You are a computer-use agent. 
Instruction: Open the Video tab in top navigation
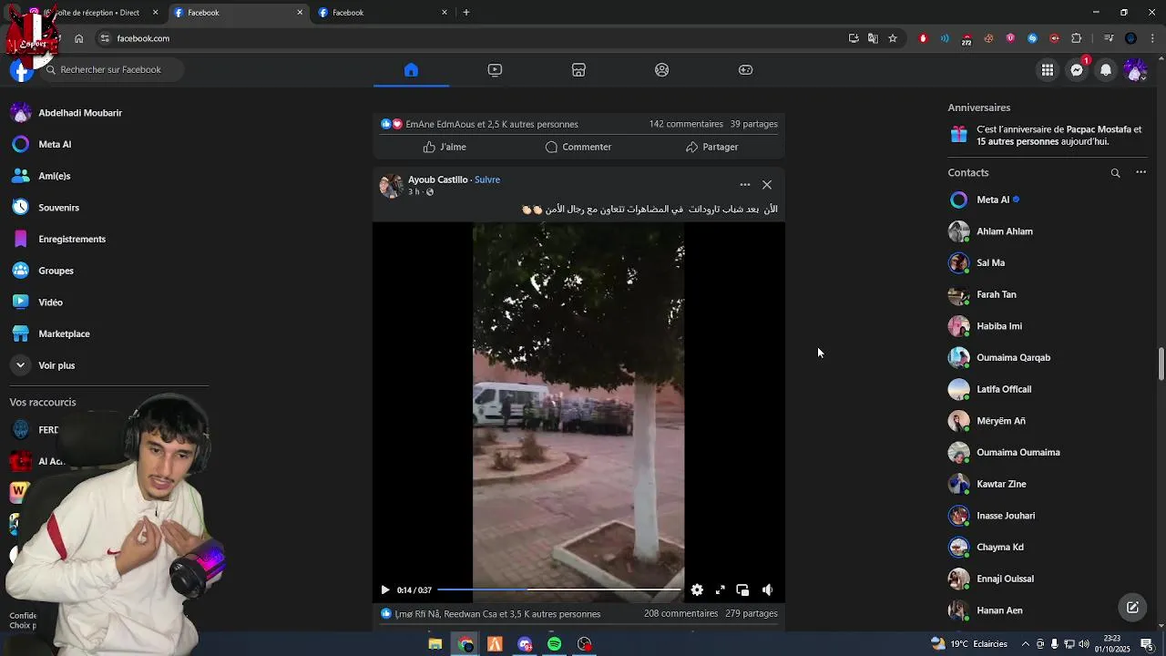click(x=495, y=70)
